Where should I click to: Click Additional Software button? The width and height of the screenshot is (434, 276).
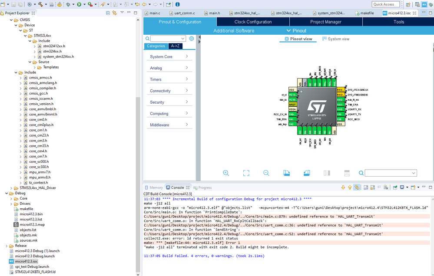click(234, 31)
